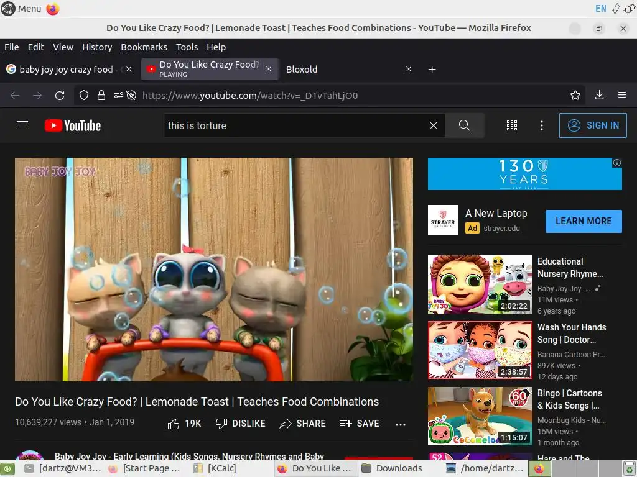Go back with Firefox back arrow

tap(15, 95)
